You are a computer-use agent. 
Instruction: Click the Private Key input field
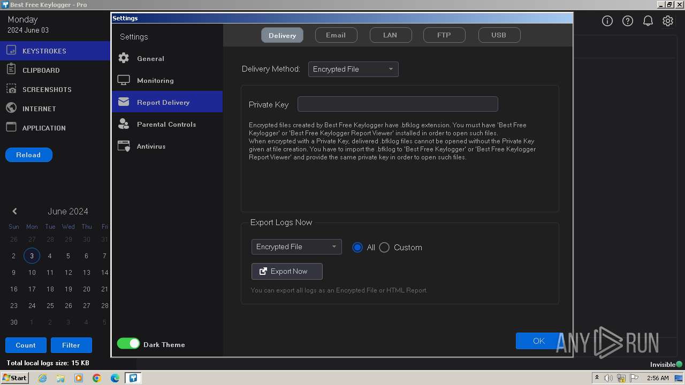[398, 104]
